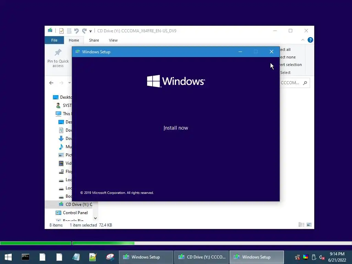Click the Explorer window CD drive title icon
The image size is (352, 264).
coord(50,30)
